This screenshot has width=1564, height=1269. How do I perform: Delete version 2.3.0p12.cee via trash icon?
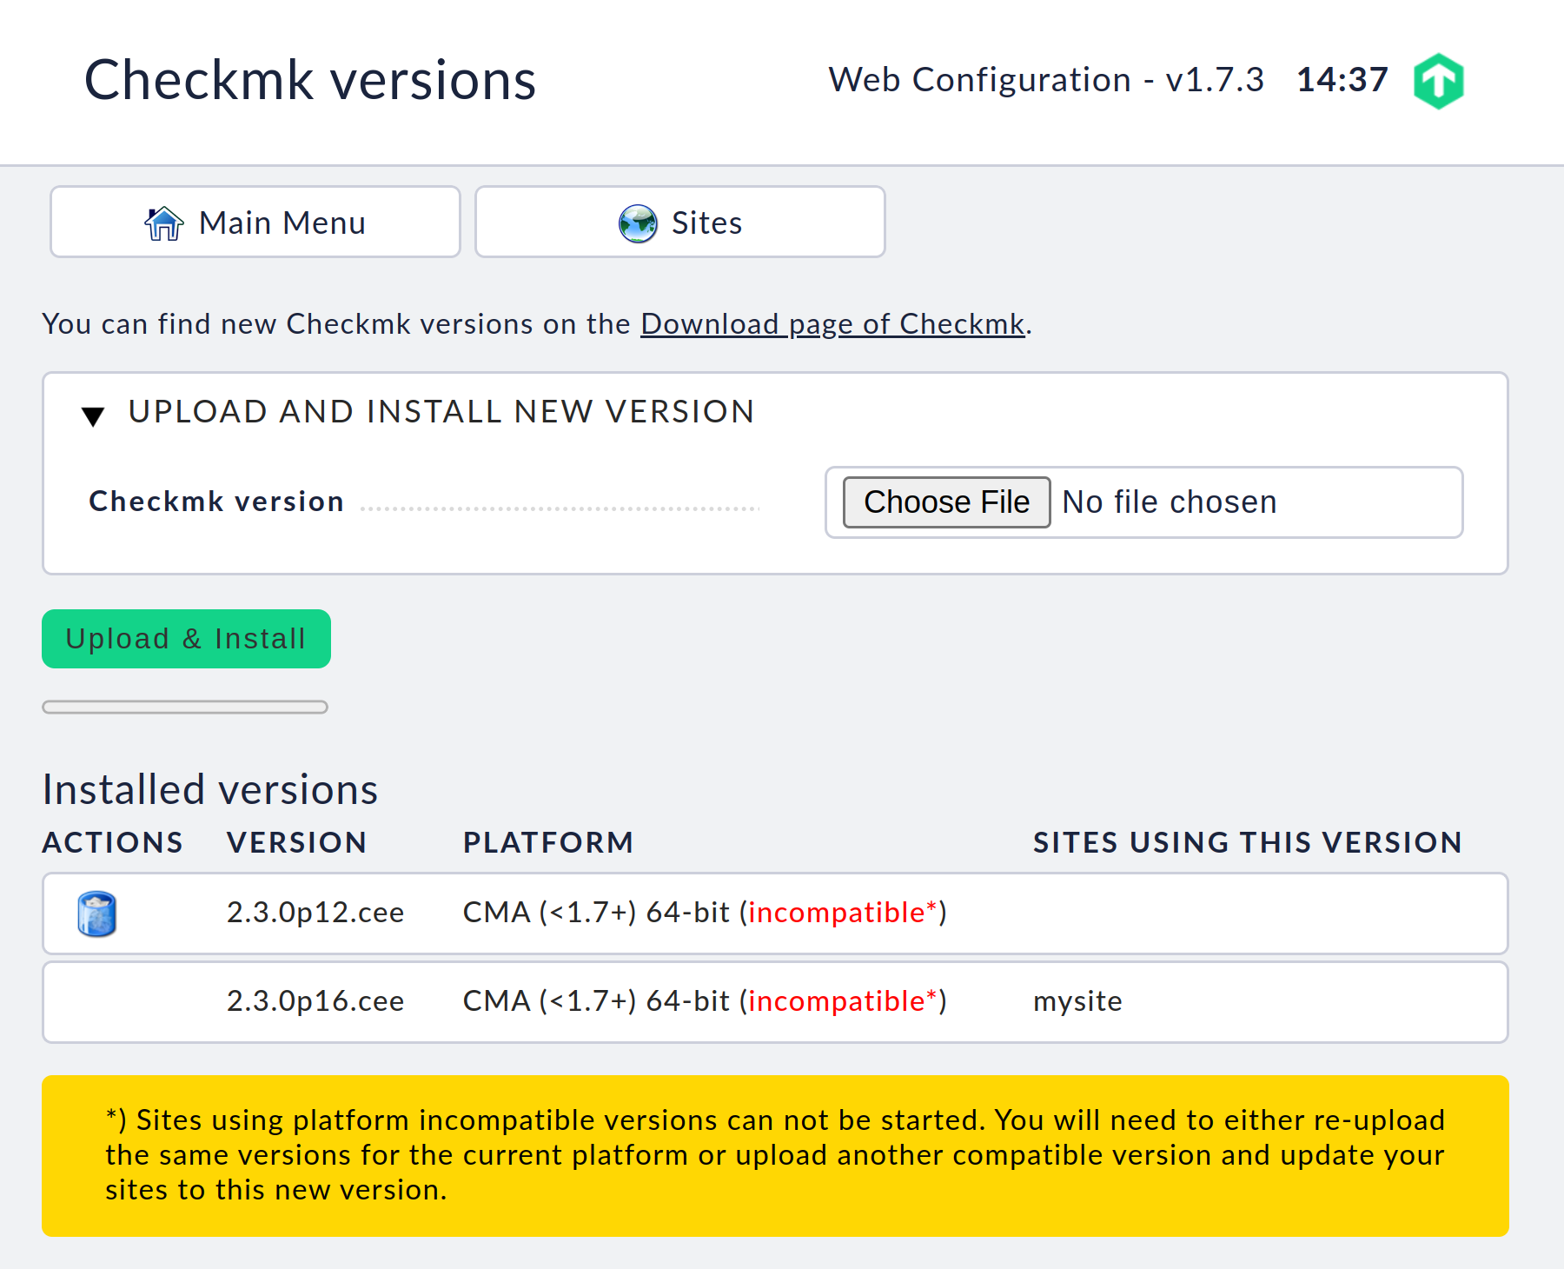96,914
